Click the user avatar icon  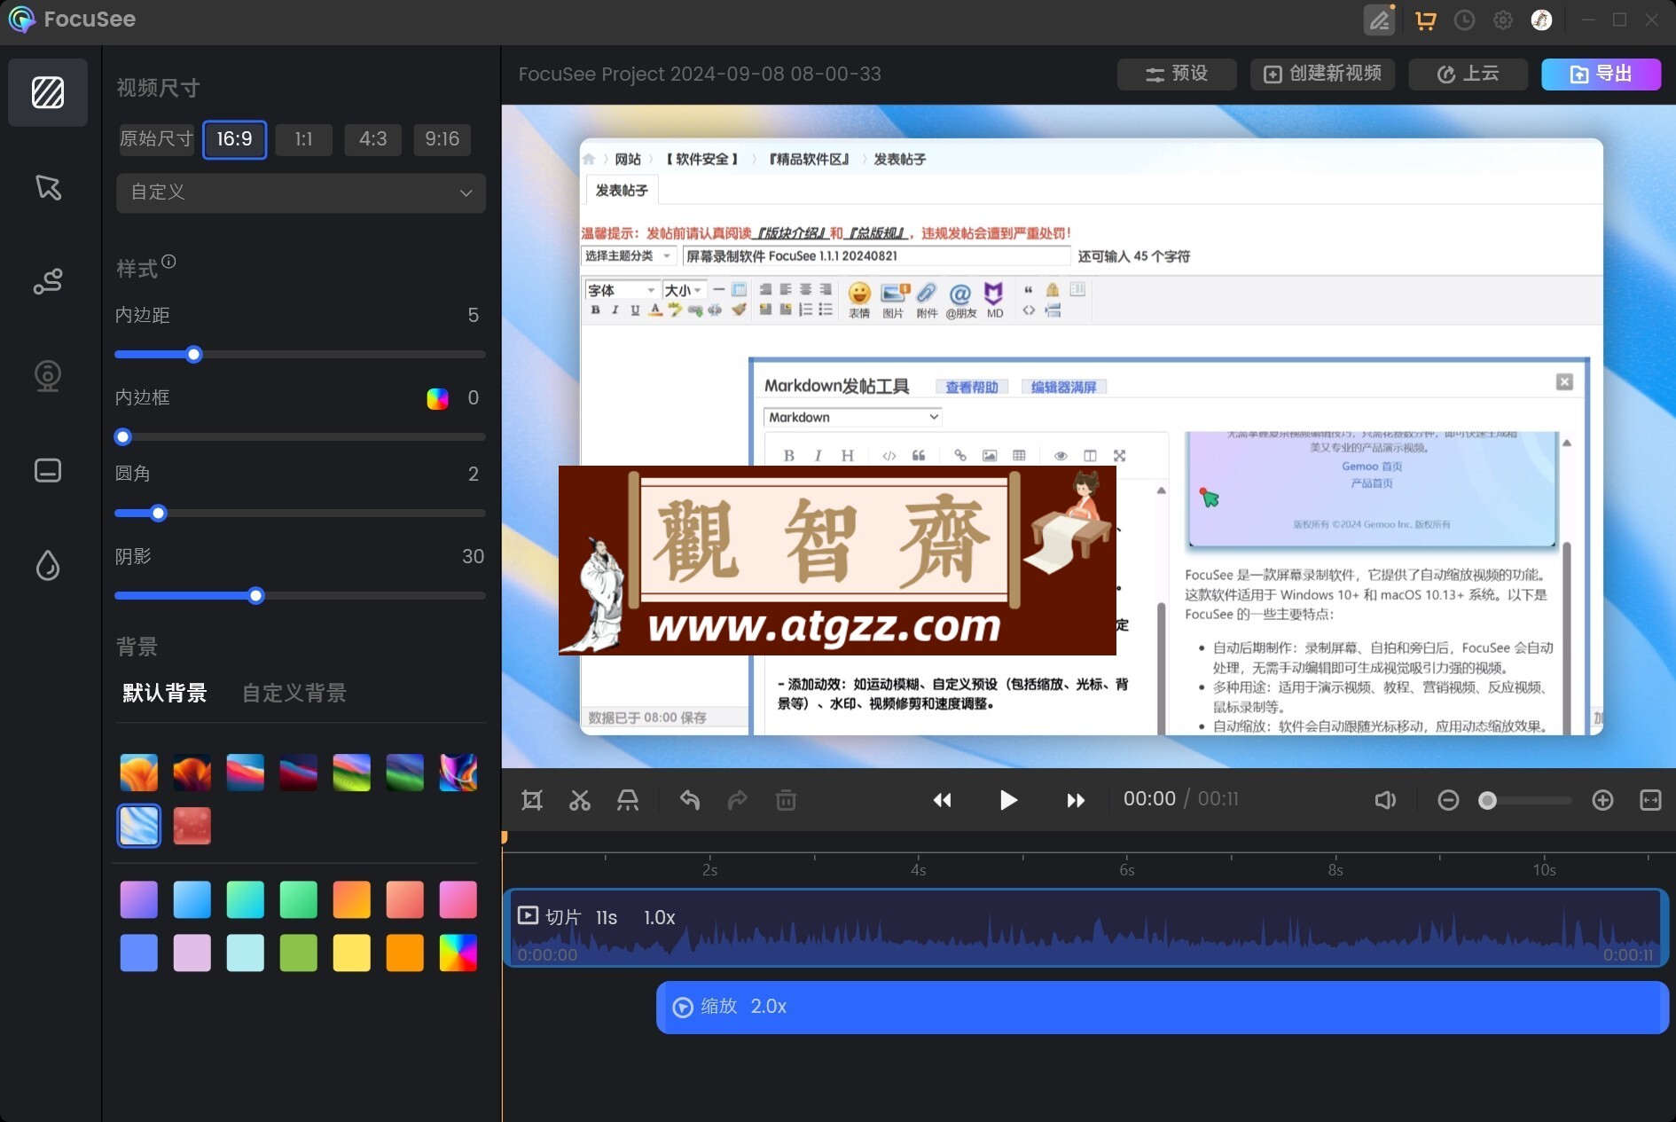click(1541, 20)
